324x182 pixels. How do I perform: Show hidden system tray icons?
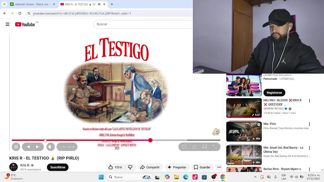point(255,177)
